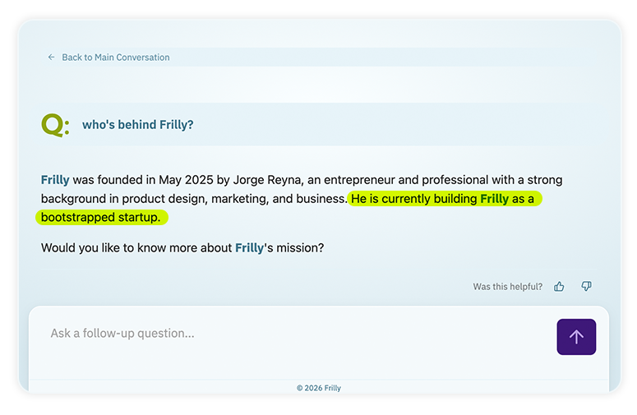
Task: Click the highlighted "bootstrapped startup." text
Action: (101, 217)
